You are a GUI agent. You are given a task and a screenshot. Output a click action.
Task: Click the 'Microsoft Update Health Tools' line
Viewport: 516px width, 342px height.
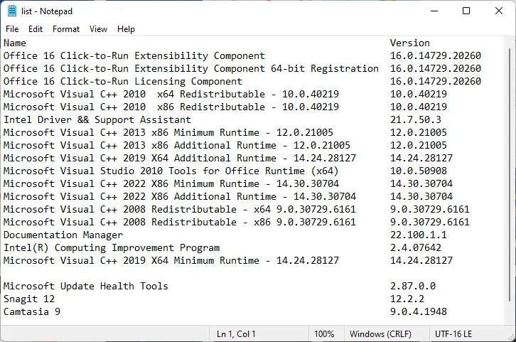pos(85,287)
